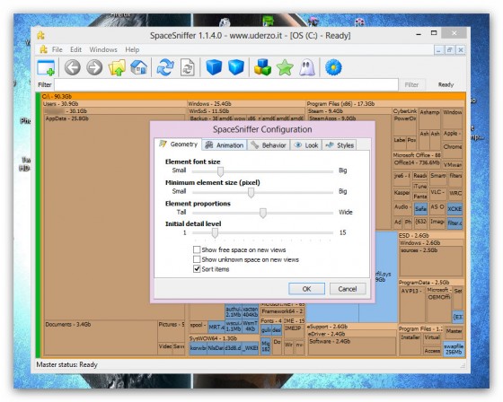The image size is (503, 402).
Task: Switch to the Animation tab
Action: point(225,145)
